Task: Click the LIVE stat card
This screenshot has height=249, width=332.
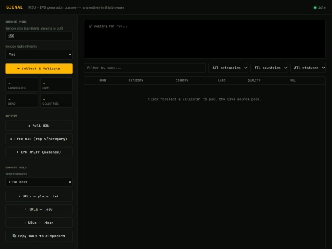Action: (56, 85)
